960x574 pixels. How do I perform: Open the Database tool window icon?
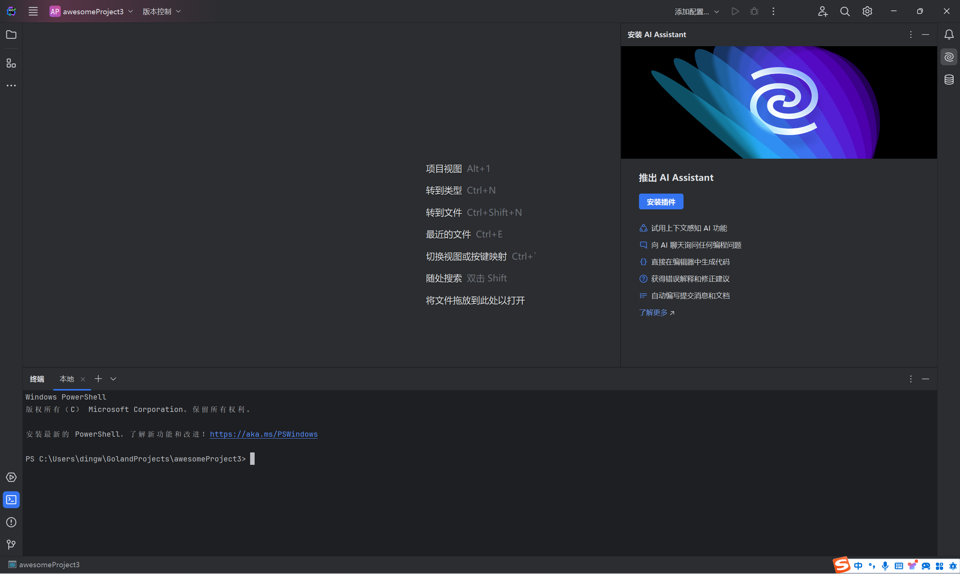click(948, 80)
